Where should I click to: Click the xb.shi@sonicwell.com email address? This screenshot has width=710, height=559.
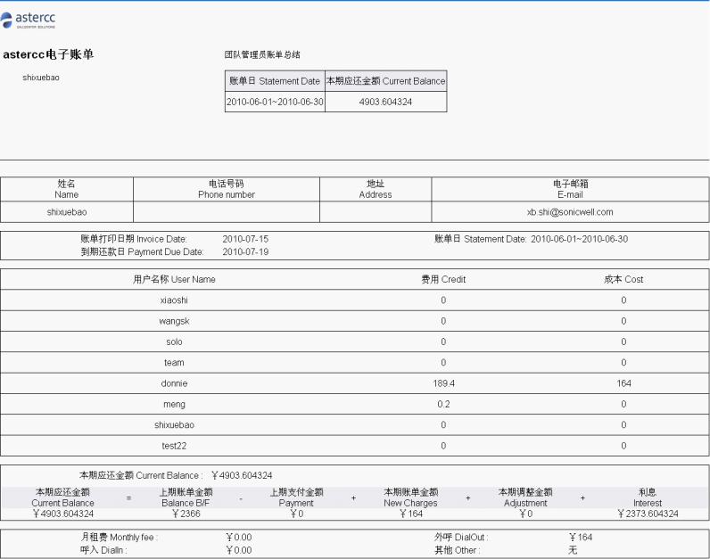point(570,212)
